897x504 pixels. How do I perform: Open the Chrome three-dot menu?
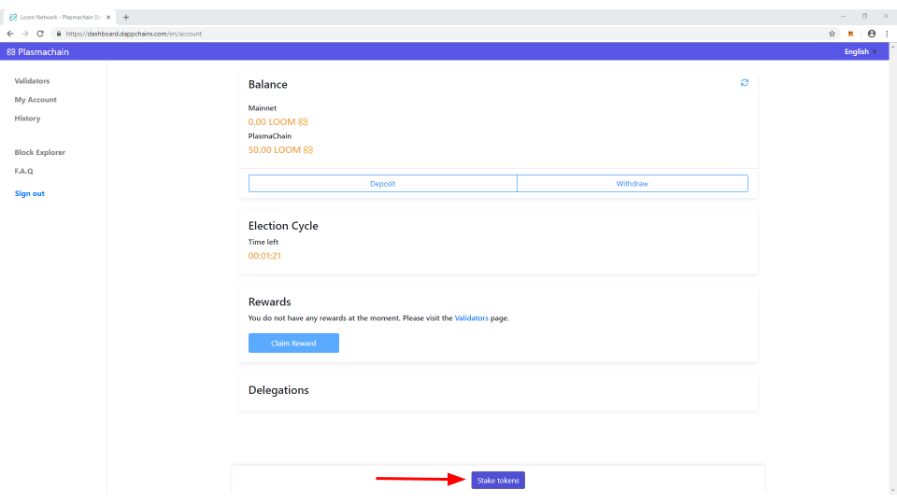887,34
